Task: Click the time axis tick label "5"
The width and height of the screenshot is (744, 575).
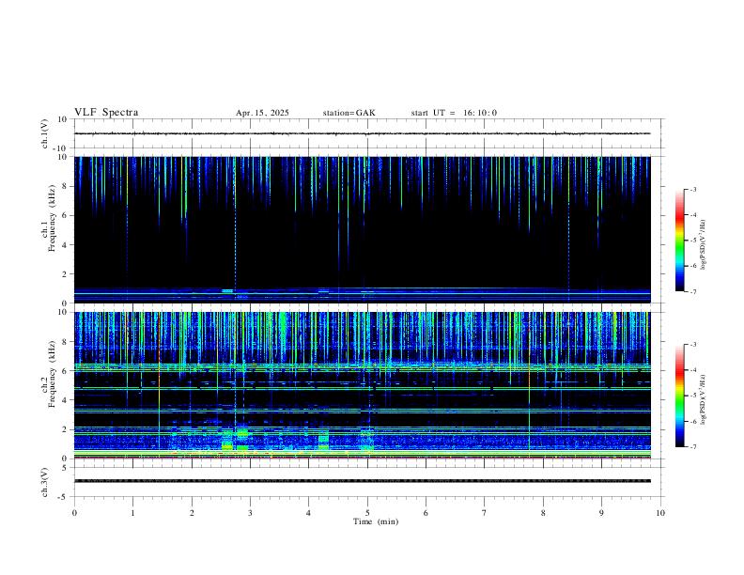Action: (x=367, y=513)
